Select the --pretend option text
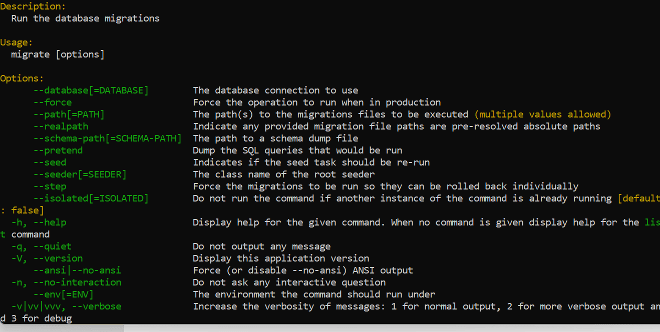Viewport: 660px width, 332px height. coord(58,150)
